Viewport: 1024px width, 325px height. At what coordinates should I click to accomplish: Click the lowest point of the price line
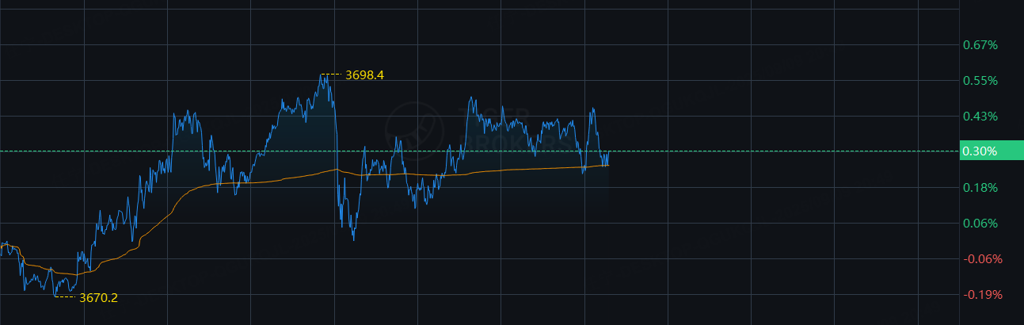click(55, 296)
